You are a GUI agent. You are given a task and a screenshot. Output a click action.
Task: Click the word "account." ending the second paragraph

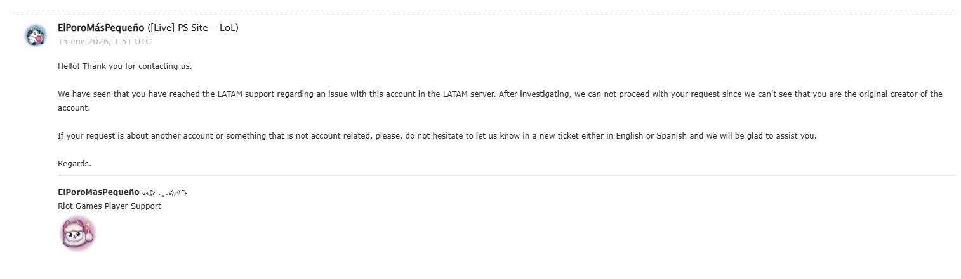[74, 108]
